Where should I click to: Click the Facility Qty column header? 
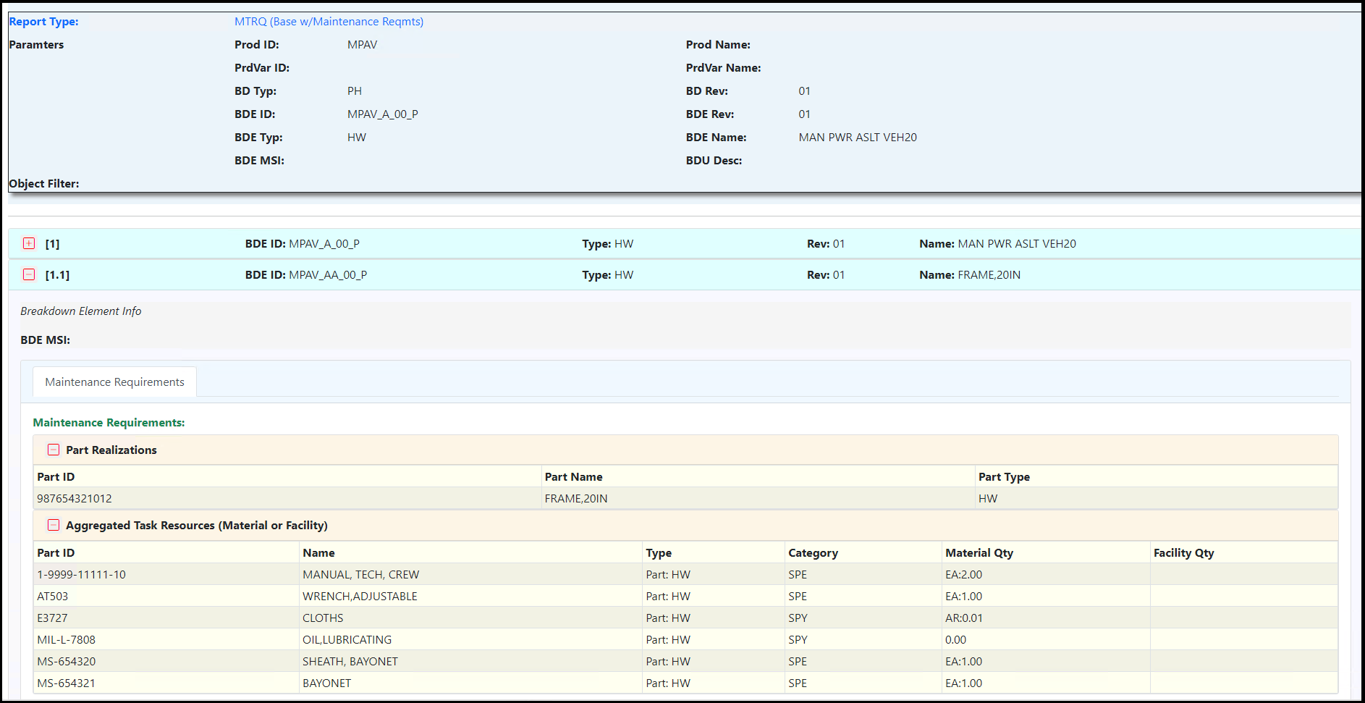(1183, 552)
